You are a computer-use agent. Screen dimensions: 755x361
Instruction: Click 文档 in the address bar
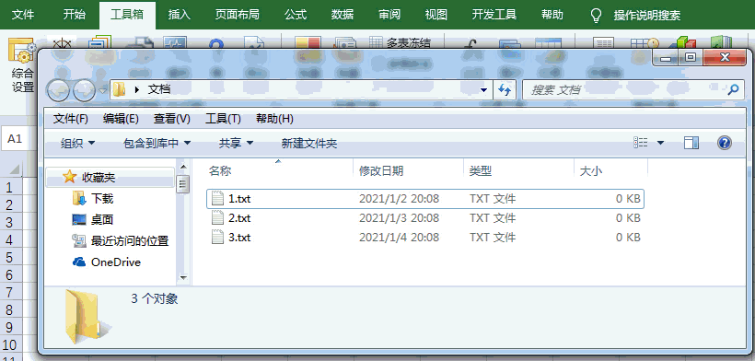[x=159, y=89]
